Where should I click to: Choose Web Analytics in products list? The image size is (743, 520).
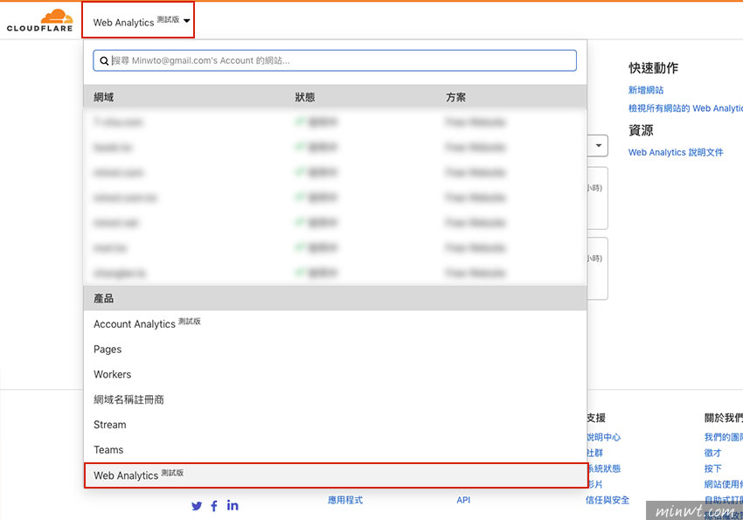pos(336,475)
